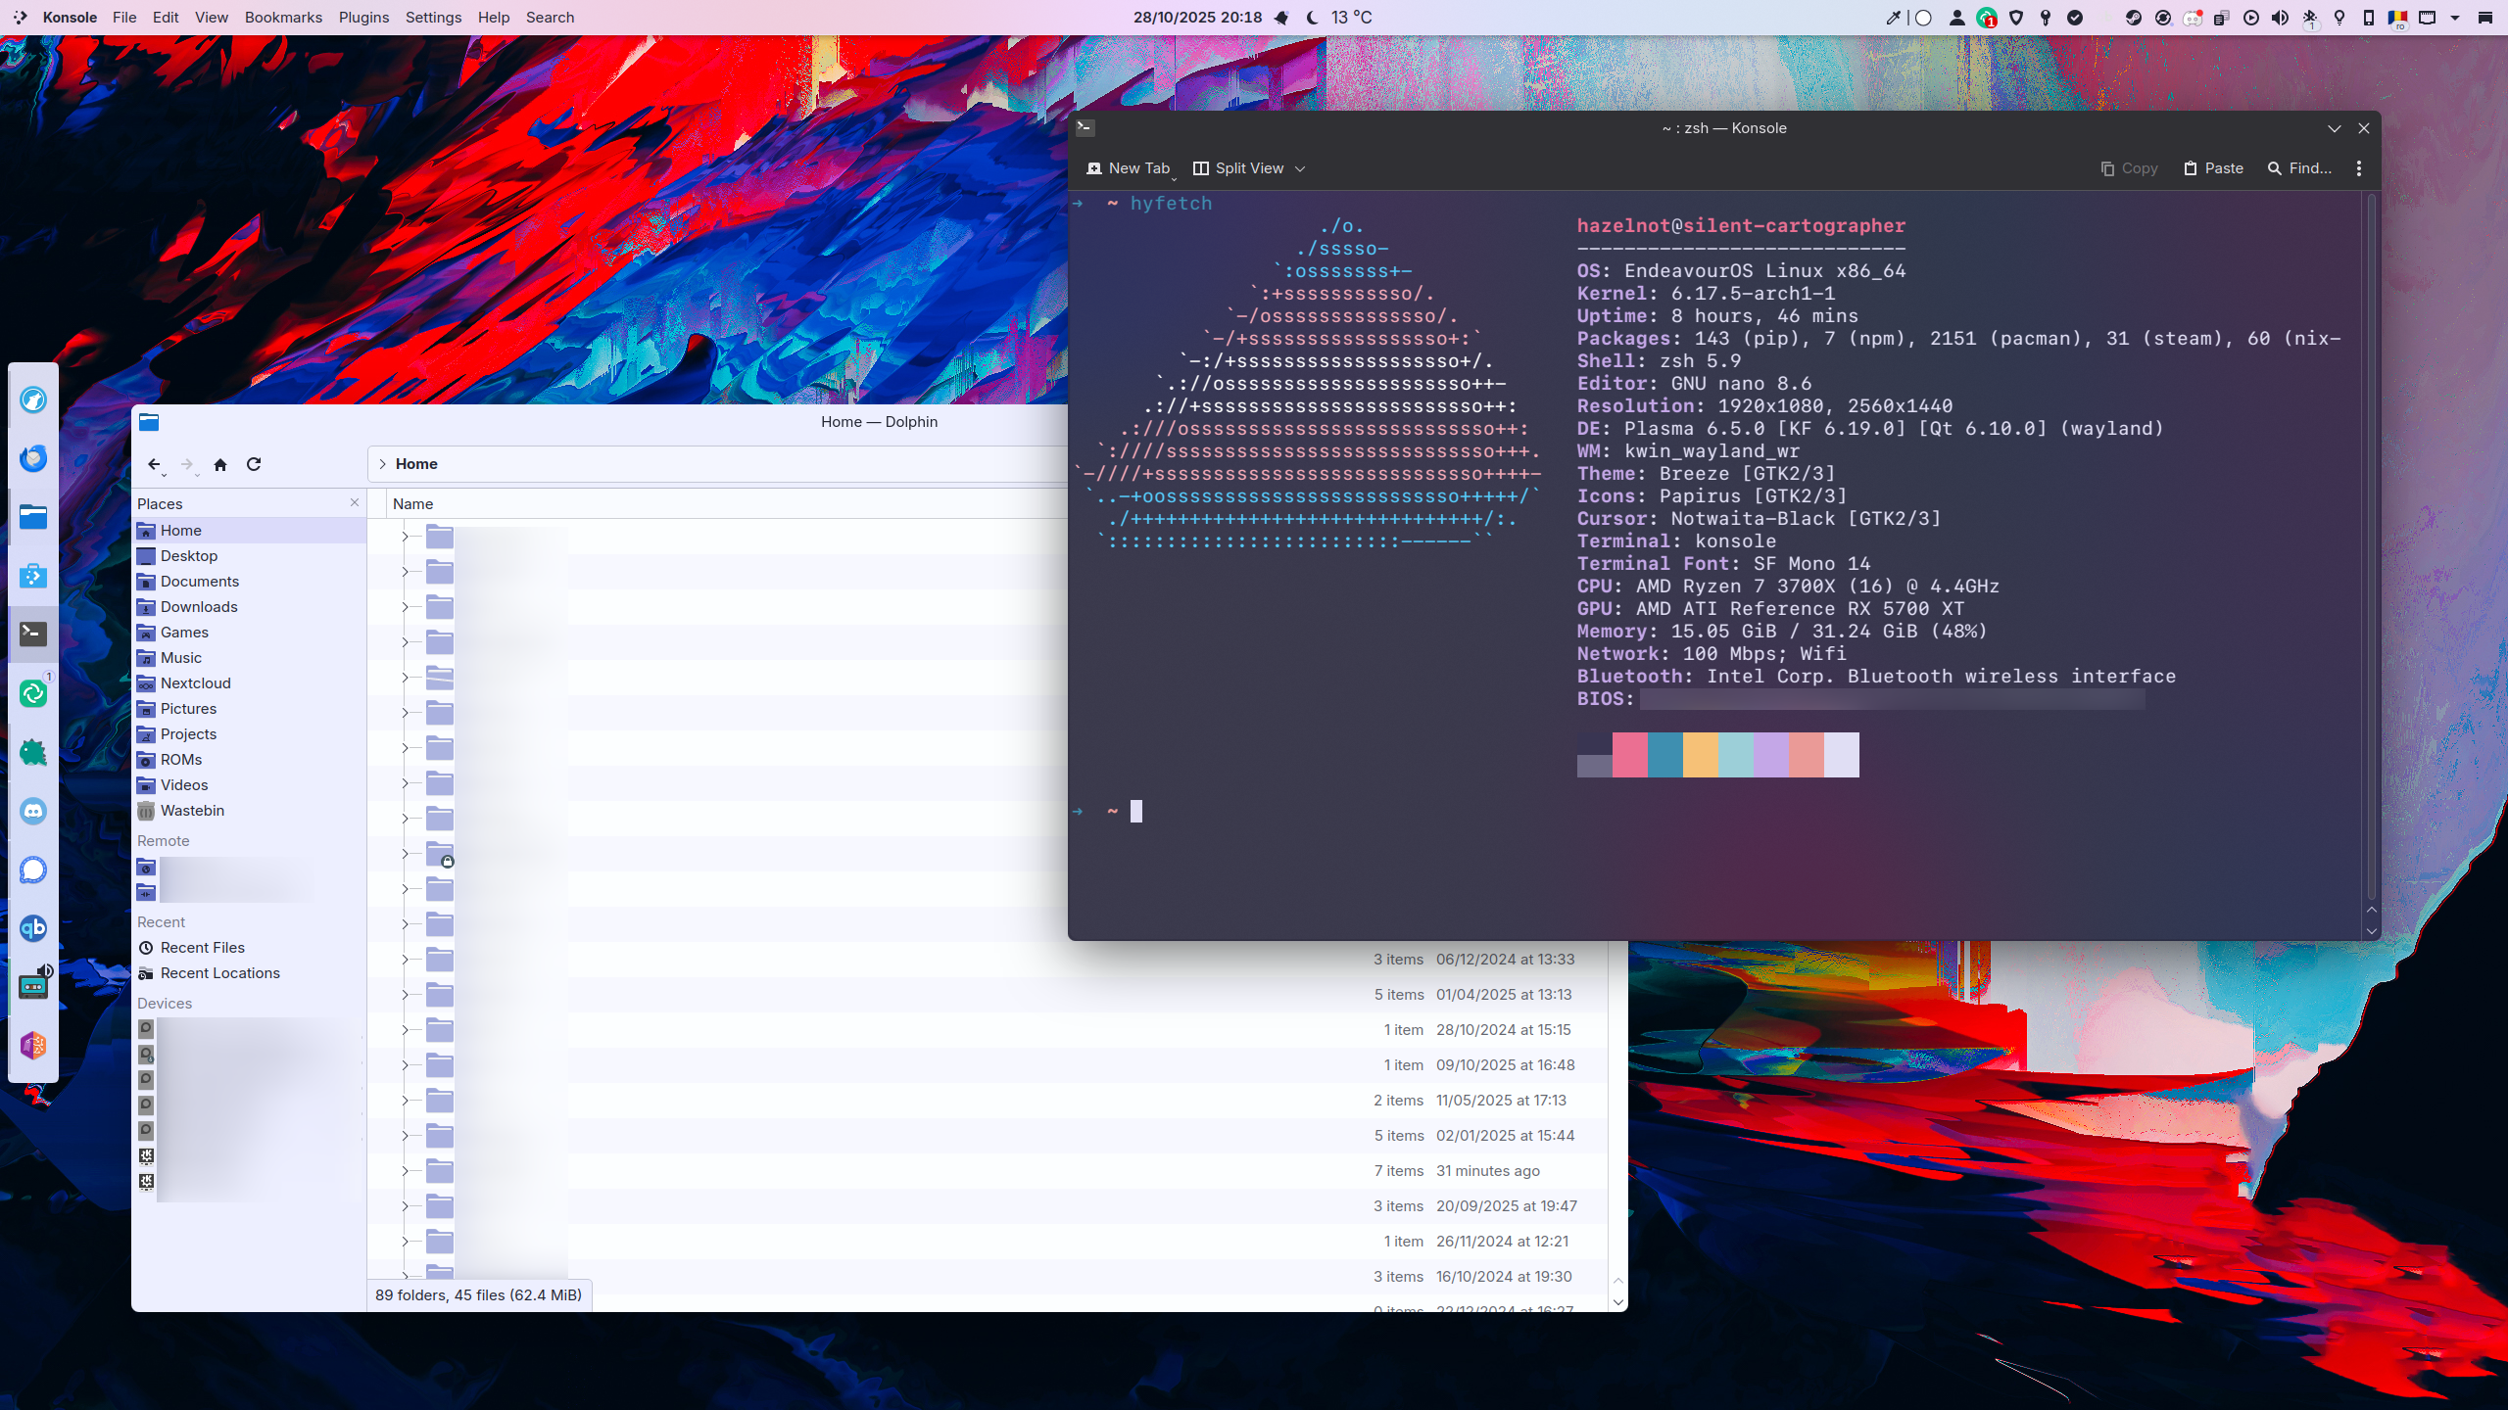Screen dimensions: 2508x1410
Task: Click the Paste button in Konsole
Action: pos(2214,168)
